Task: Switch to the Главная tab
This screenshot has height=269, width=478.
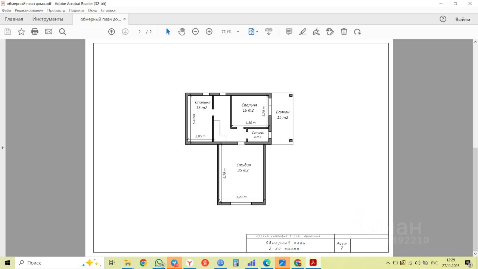Action: 14,19
